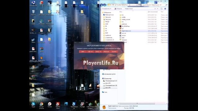Select the run_css file in Explorer
This screenshot has height=111, width=198.
pyautogui.click(x=123, y=33)
